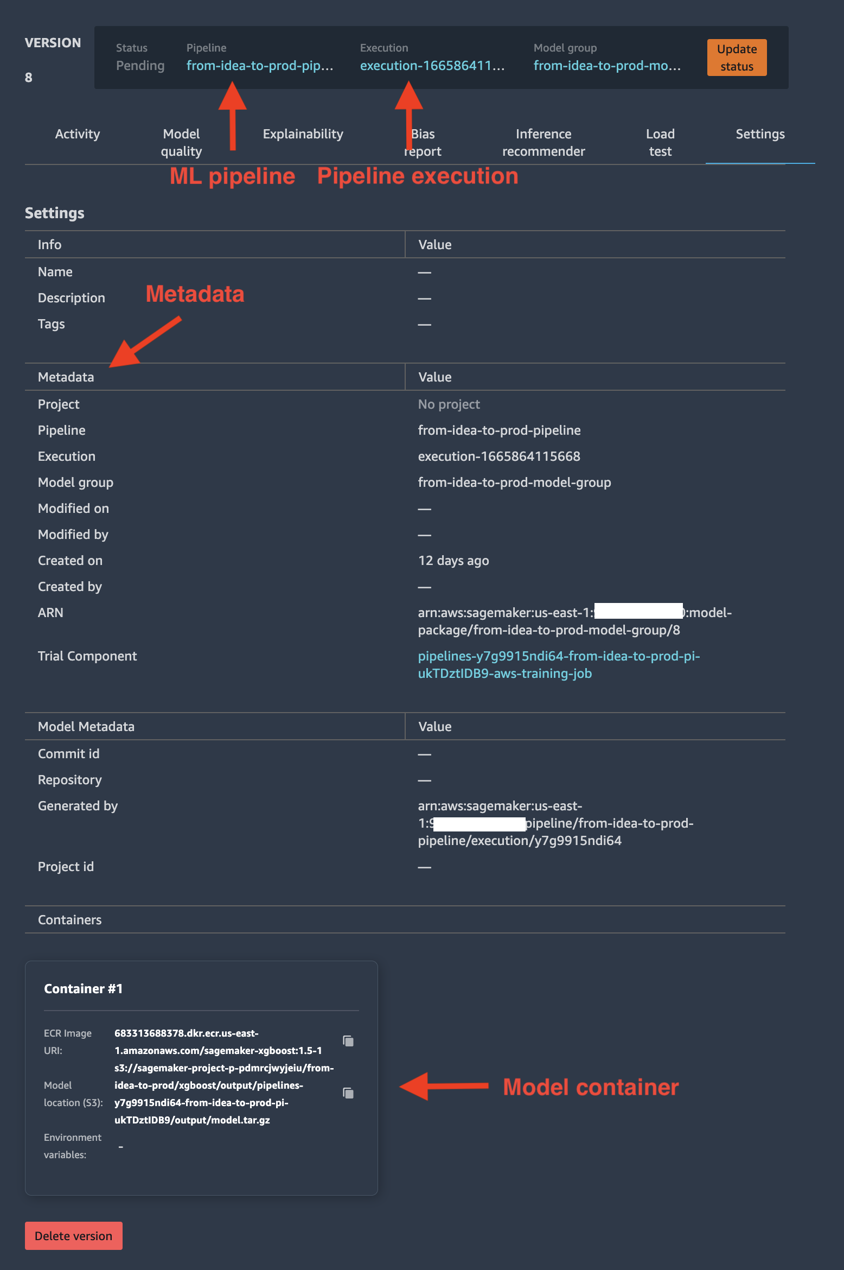Click the Update status button
This screenshot has width=844, height=1270.
pyautogui.click(x=737, y=58)
